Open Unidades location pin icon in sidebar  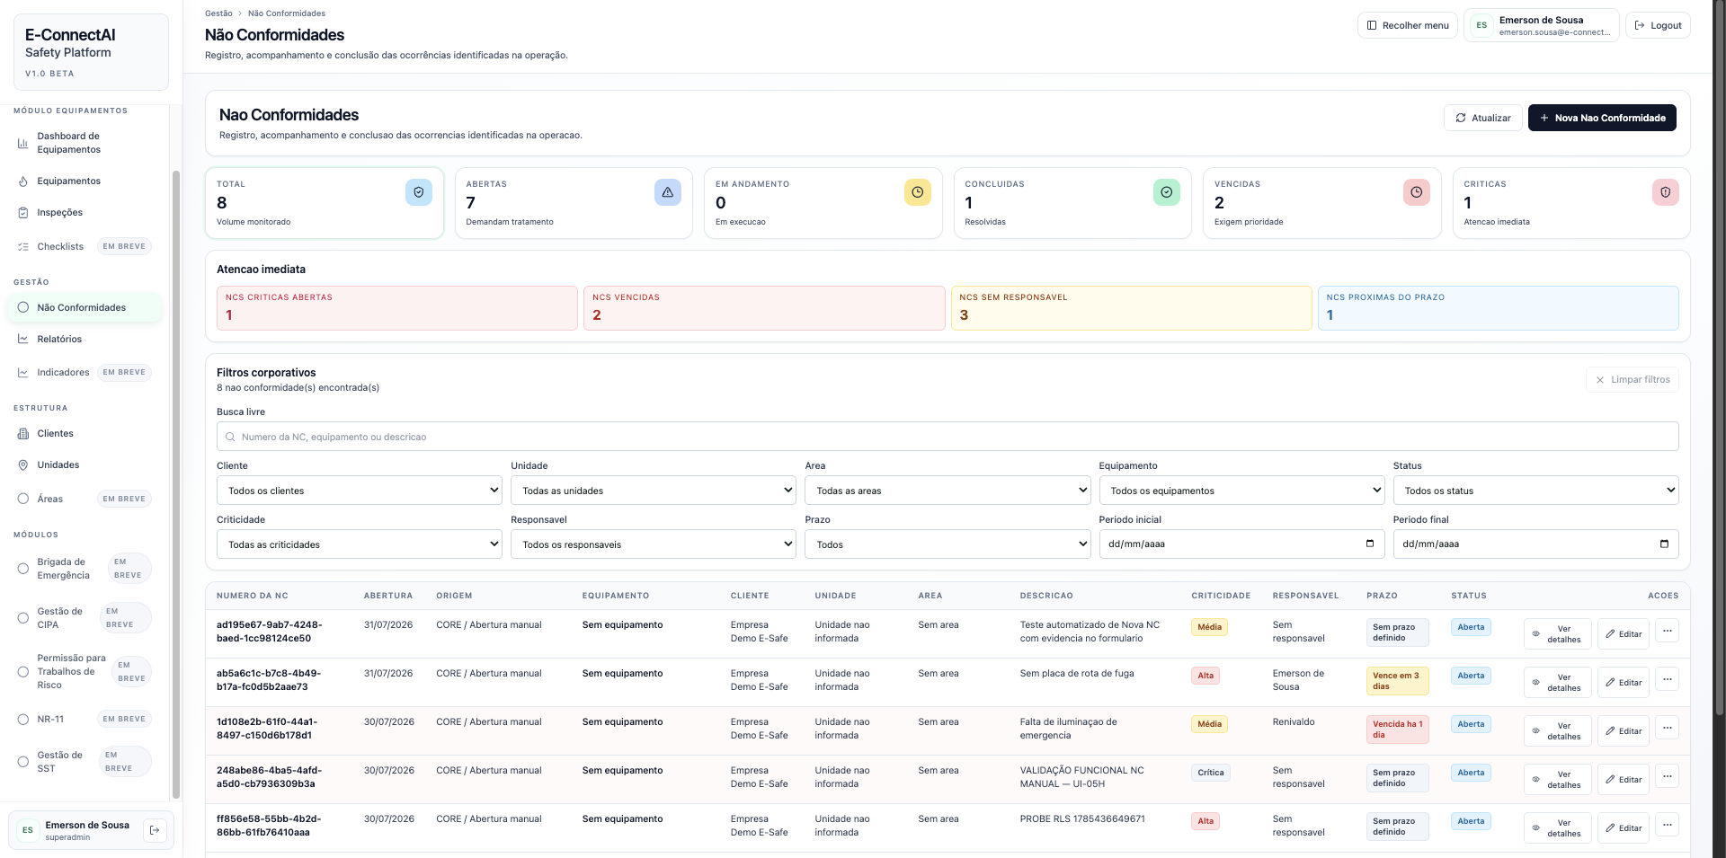click(23, 464)
